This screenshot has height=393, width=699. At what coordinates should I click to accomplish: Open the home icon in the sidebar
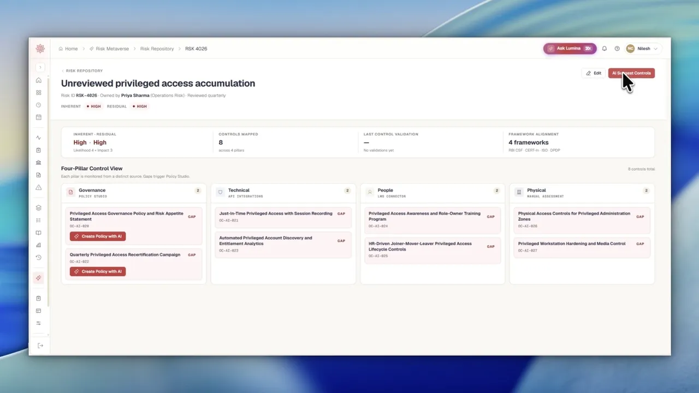click(x=39, y=80)
